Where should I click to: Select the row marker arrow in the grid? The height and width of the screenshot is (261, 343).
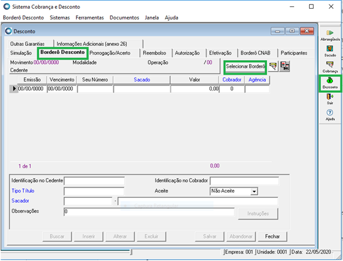point(14,88)
